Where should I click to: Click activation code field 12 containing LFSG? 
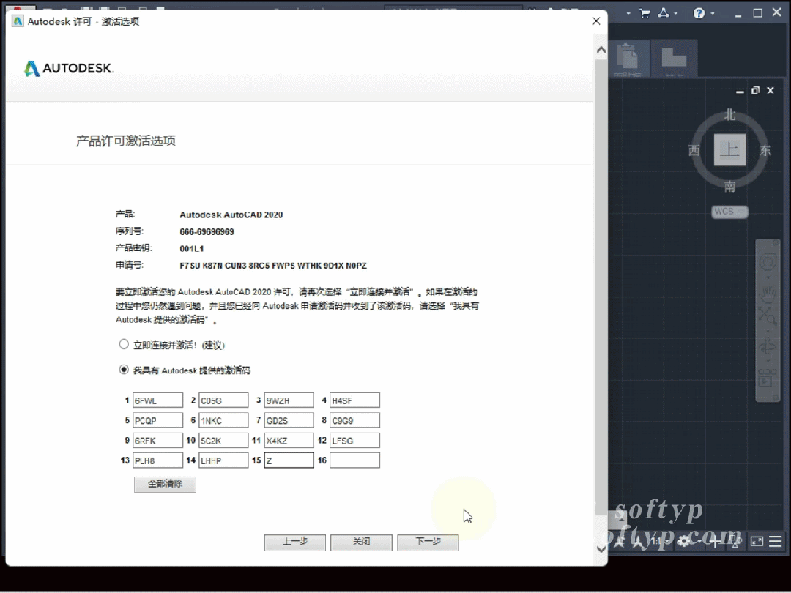pos(355,440)
